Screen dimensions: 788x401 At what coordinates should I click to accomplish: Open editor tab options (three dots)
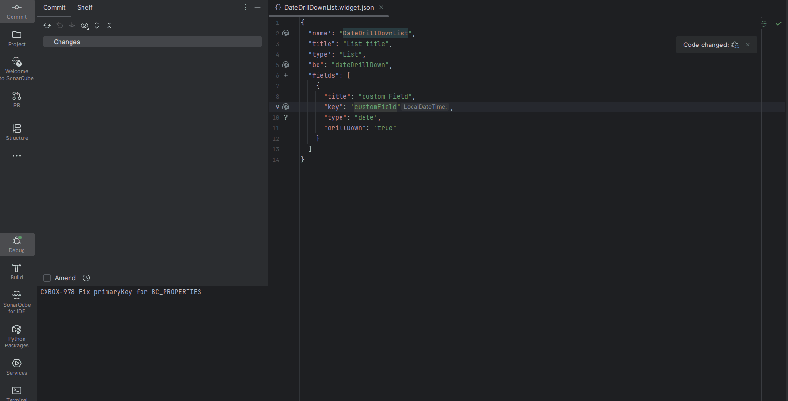pos(776,7)
